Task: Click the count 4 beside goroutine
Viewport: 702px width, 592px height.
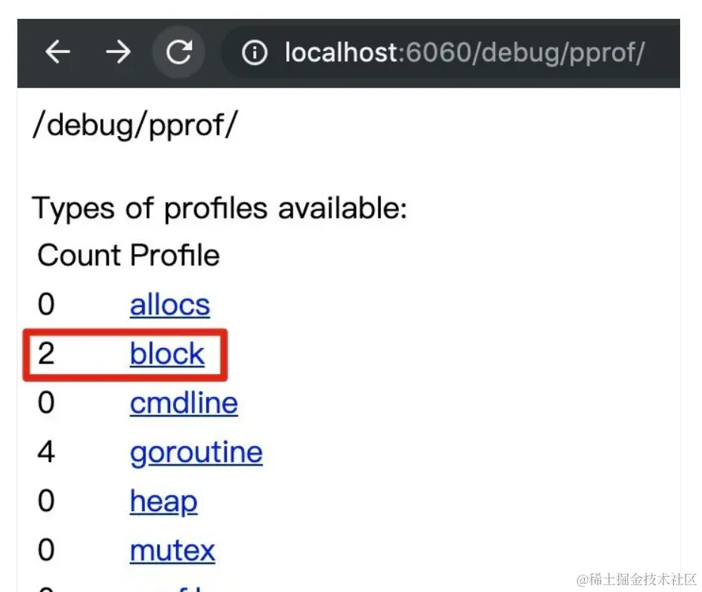Action: tap(46, 452)
